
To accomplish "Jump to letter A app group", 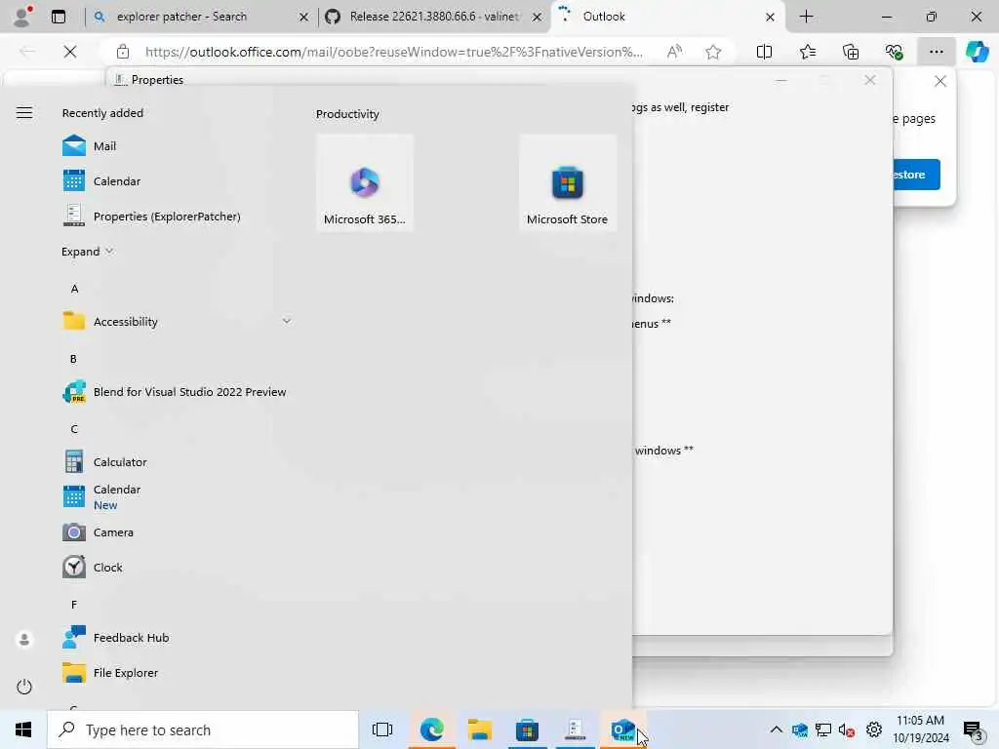I will click(x=74, y=289).
